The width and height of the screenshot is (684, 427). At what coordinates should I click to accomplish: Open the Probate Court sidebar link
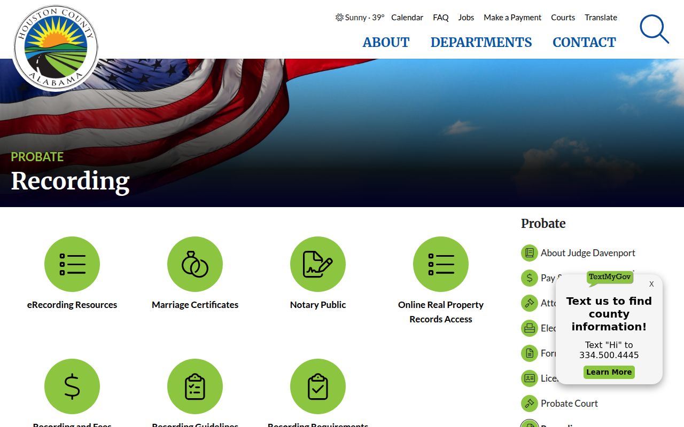569,404
